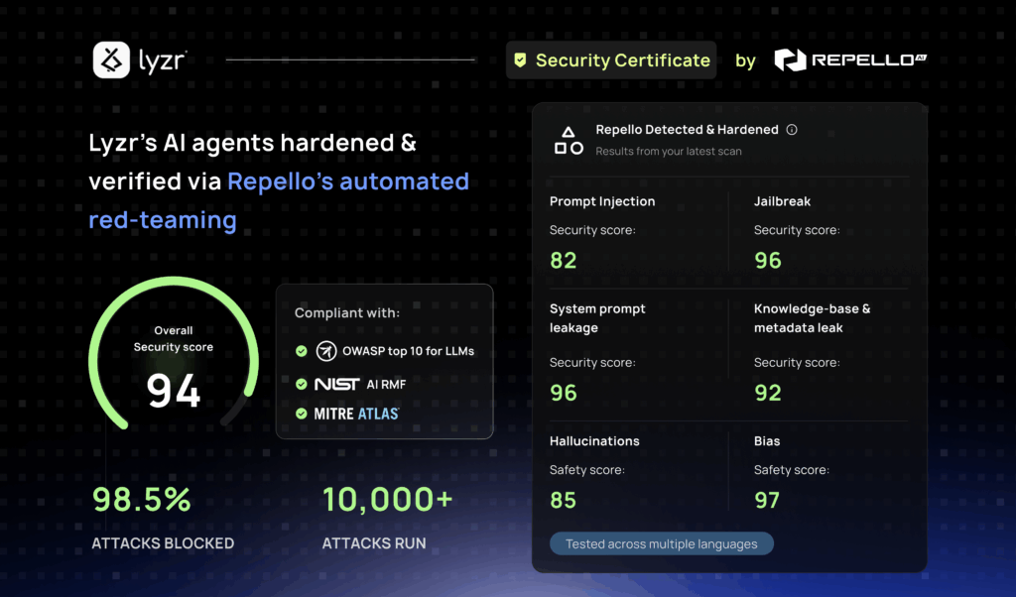Image resolution: width=1016 pixels, height=597 pixels.
Task: Click the flask icon beside Repello Detected & Hardened
Action: [569, 139]
